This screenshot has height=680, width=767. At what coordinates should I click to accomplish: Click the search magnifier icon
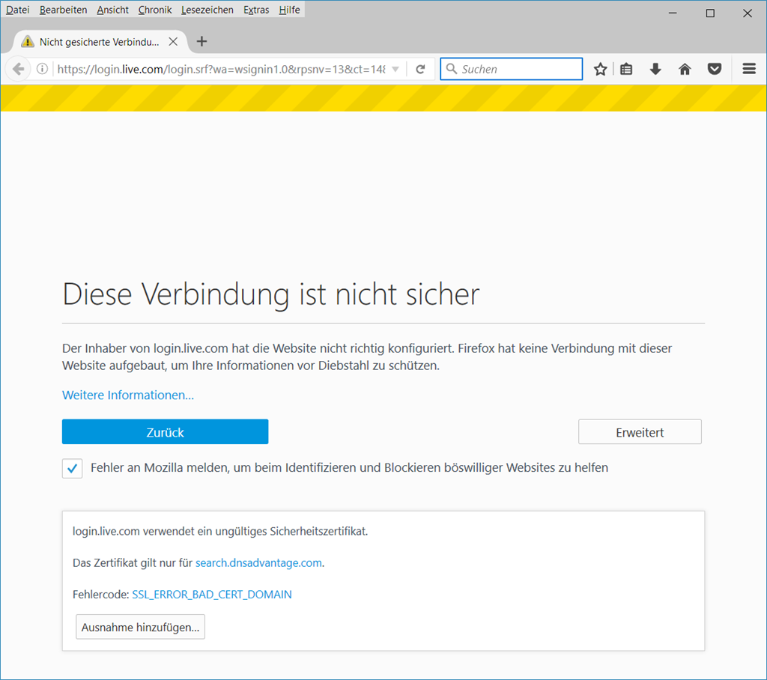452,69
